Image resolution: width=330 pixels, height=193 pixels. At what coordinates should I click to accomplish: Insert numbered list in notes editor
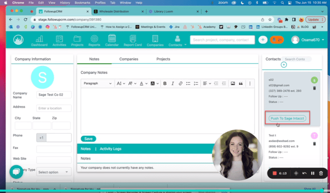click(196, 84)
